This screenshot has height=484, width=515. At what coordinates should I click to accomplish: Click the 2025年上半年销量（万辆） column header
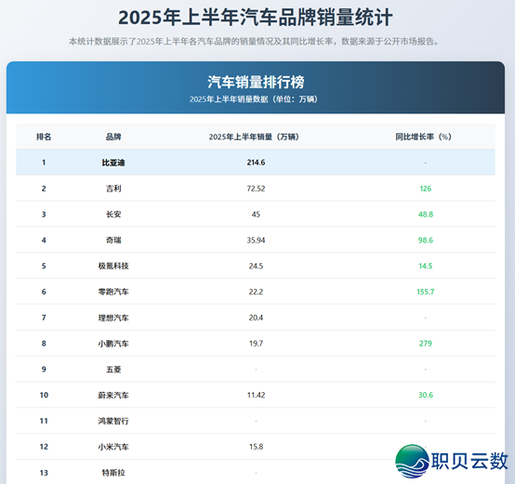(254, 137)
